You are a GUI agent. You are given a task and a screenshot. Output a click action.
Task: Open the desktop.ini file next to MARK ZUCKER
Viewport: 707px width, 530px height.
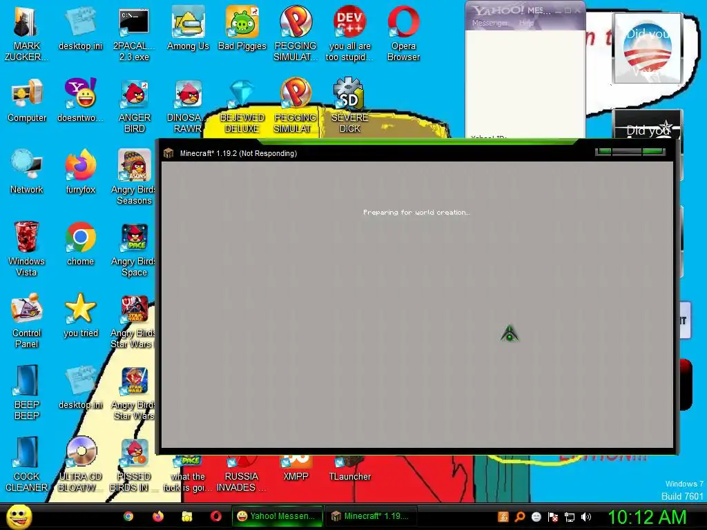[80, 28]
